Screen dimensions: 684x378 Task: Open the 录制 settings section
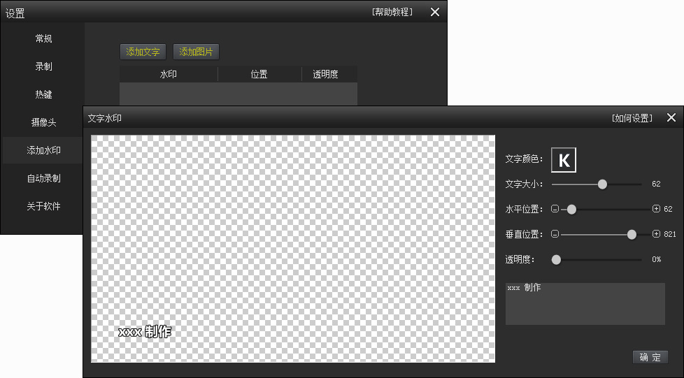click(43, 66)
